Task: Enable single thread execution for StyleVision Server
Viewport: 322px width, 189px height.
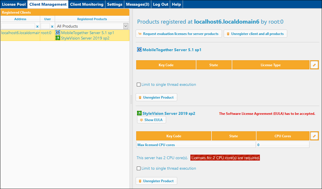Action: (138, 168)
